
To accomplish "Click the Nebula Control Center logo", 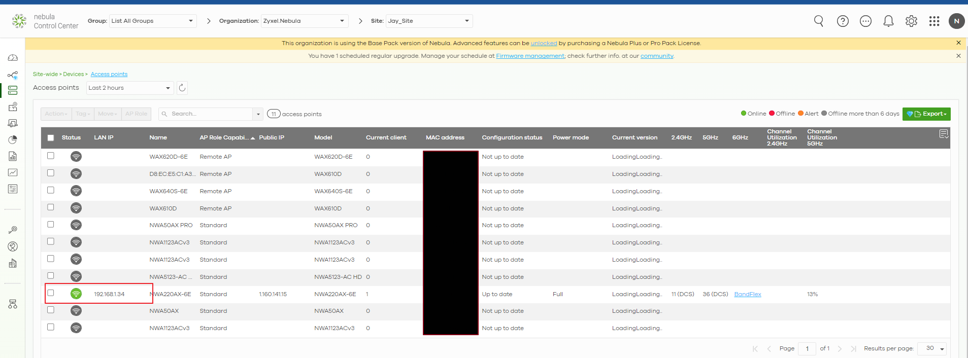I will tap(45, 21).
